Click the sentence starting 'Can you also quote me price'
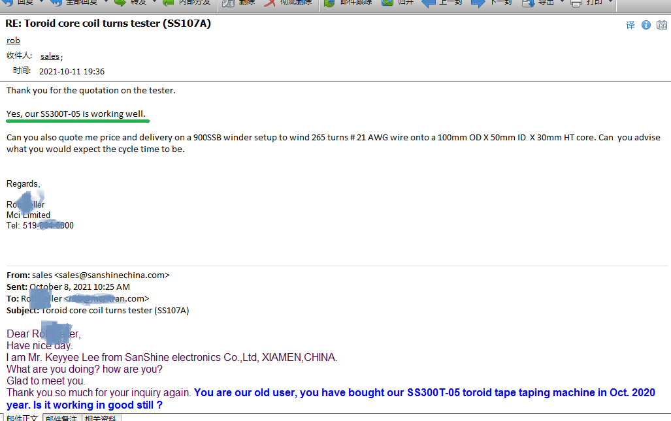This screenshot has width=671, height=421. 333,137
